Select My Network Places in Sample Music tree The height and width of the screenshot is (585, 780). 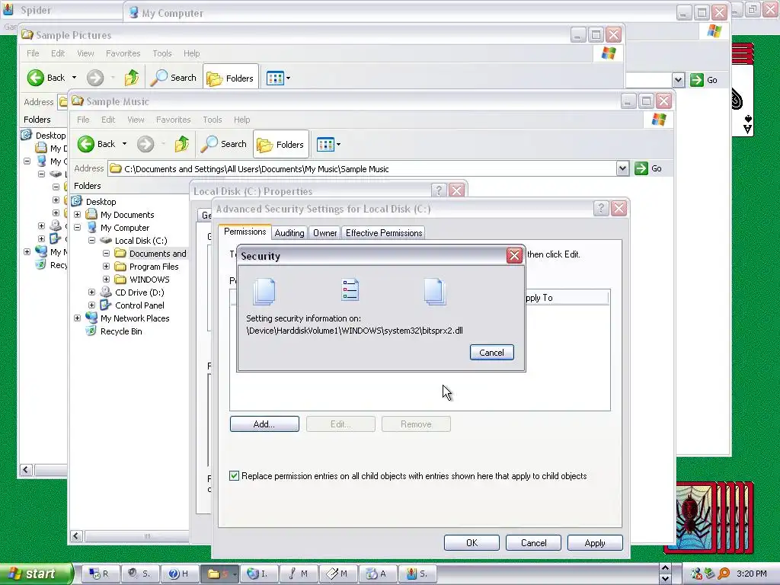pyautogui.click(x=135, y=318)
